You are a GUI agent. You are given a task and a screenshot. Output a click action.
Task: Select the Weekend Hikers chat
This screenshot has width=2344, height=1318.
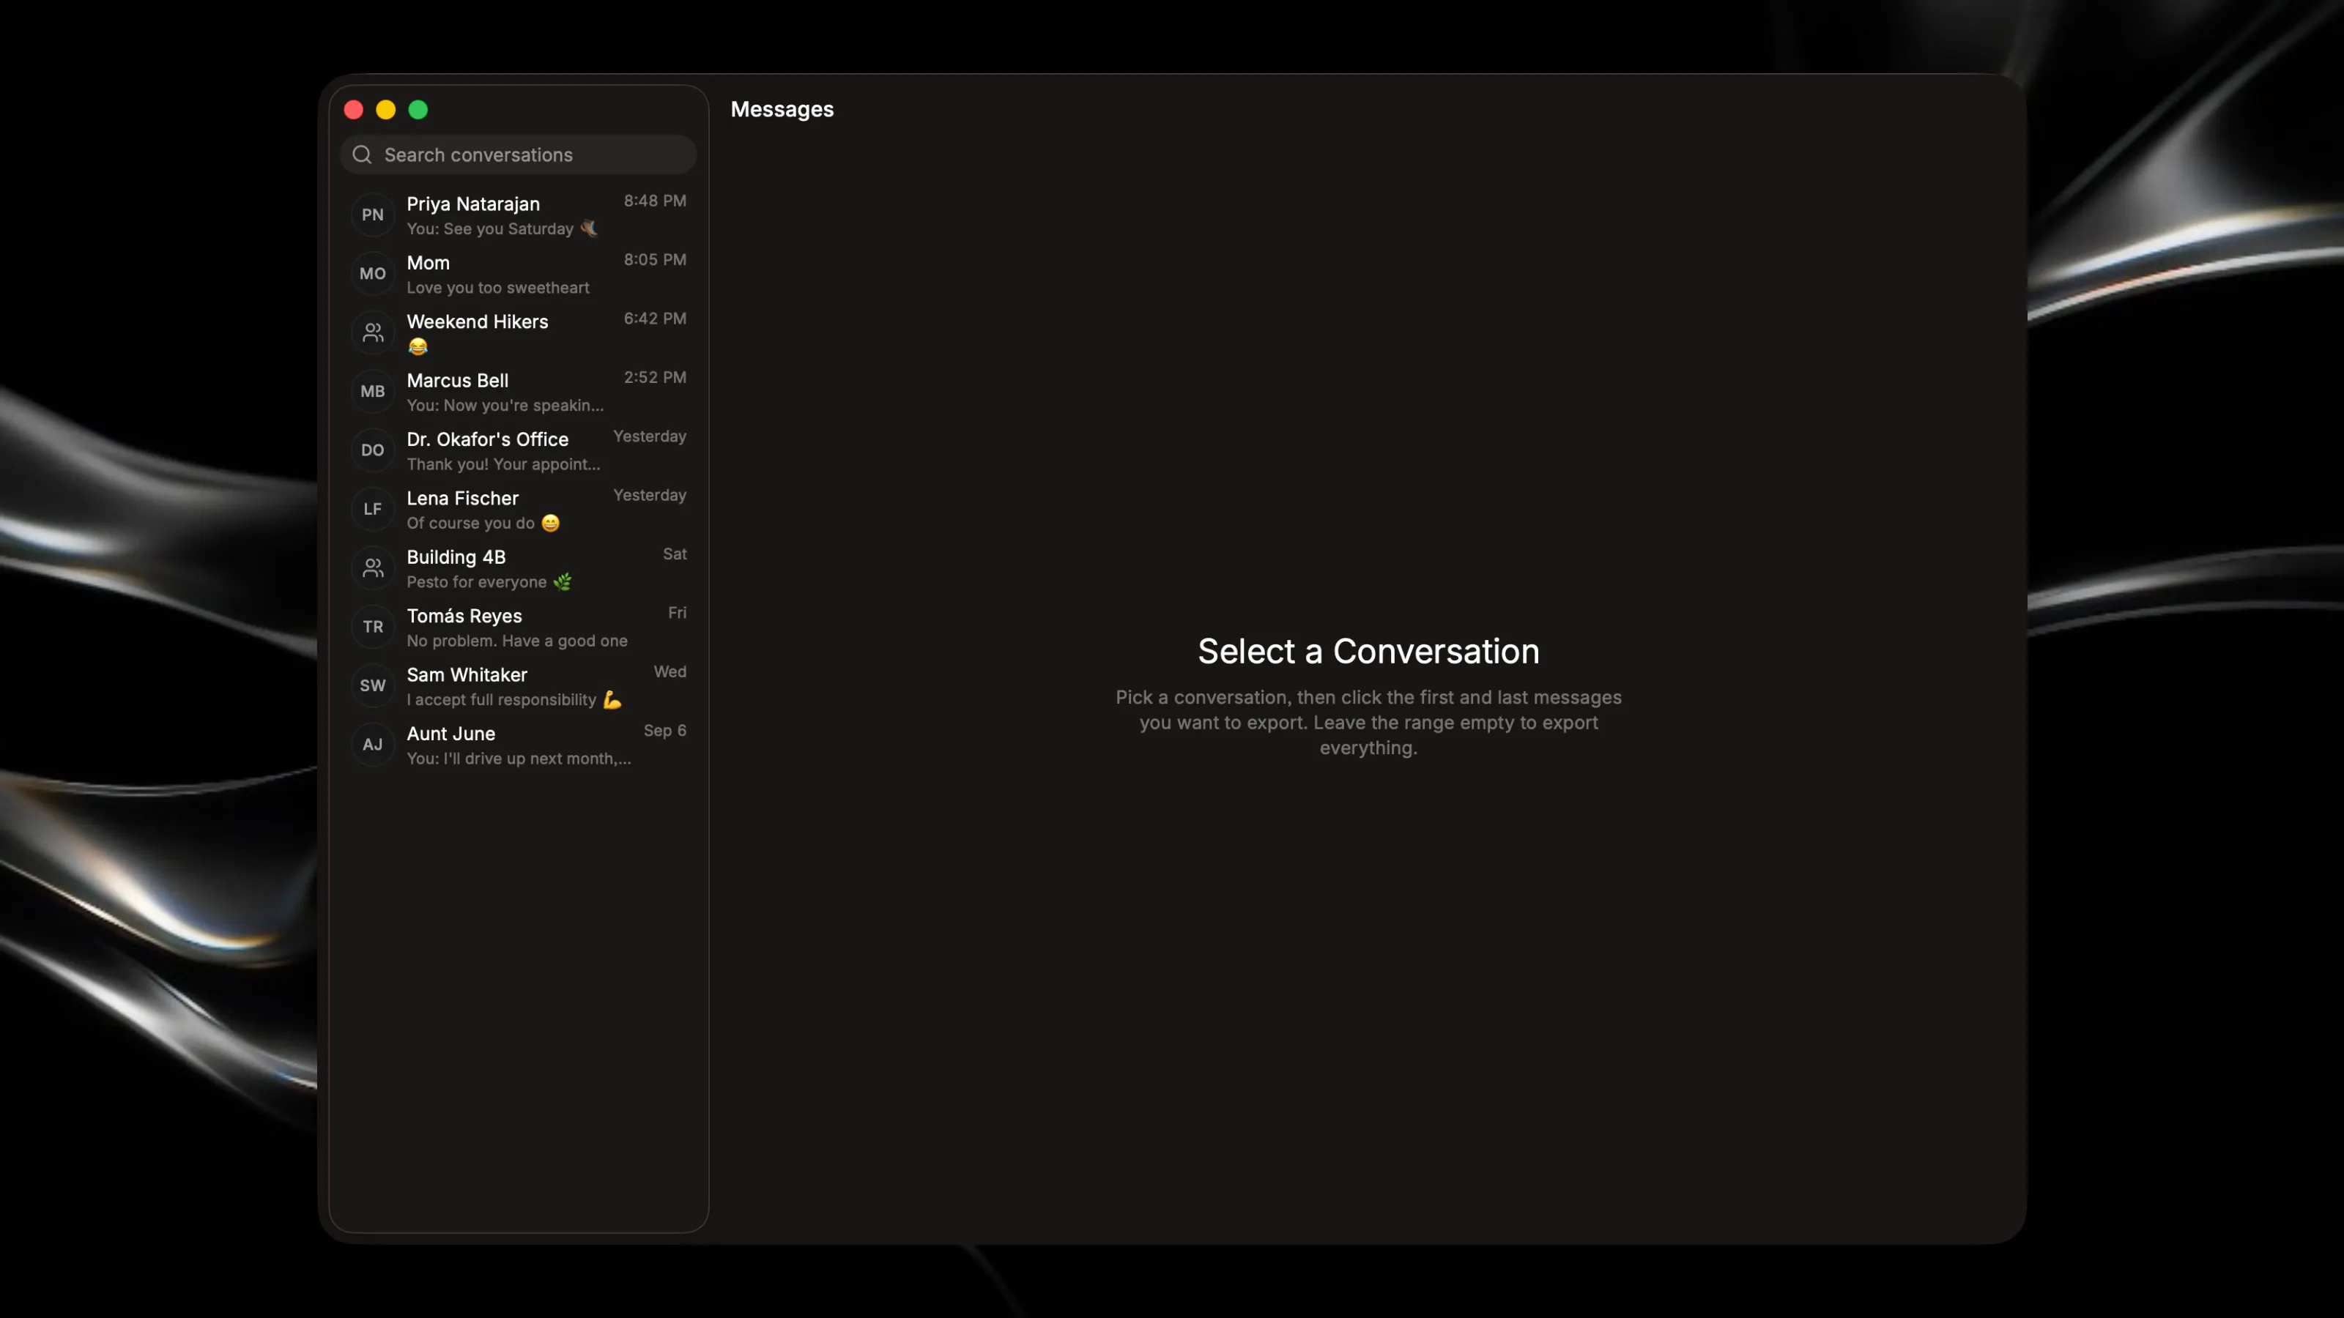519,333
